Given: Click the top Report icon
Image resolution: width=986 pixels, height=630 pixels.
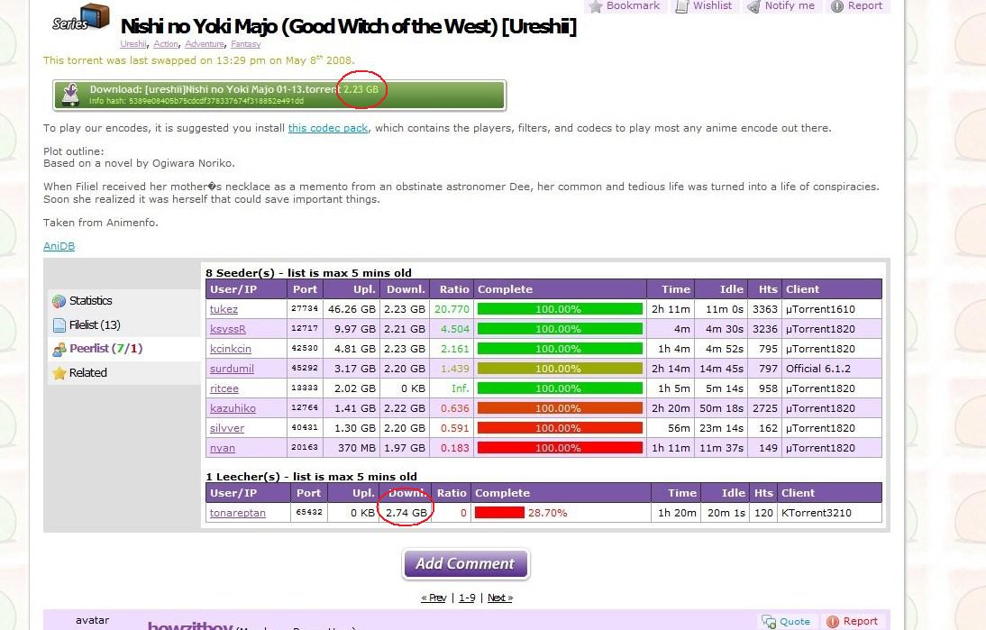Looking at the screenshot, I should 837,6.
